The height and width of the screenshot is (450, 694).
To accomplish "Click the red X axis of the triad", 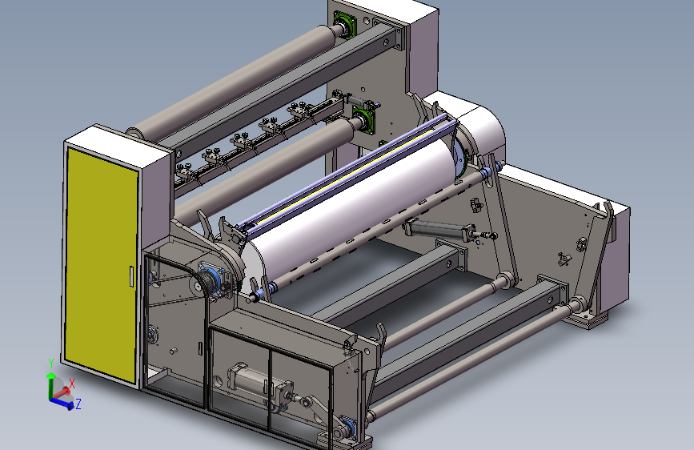I will 63,393.
